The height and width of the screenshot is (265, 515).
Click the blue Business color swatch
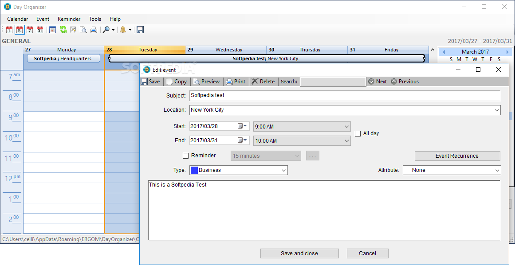click(194, 170)
